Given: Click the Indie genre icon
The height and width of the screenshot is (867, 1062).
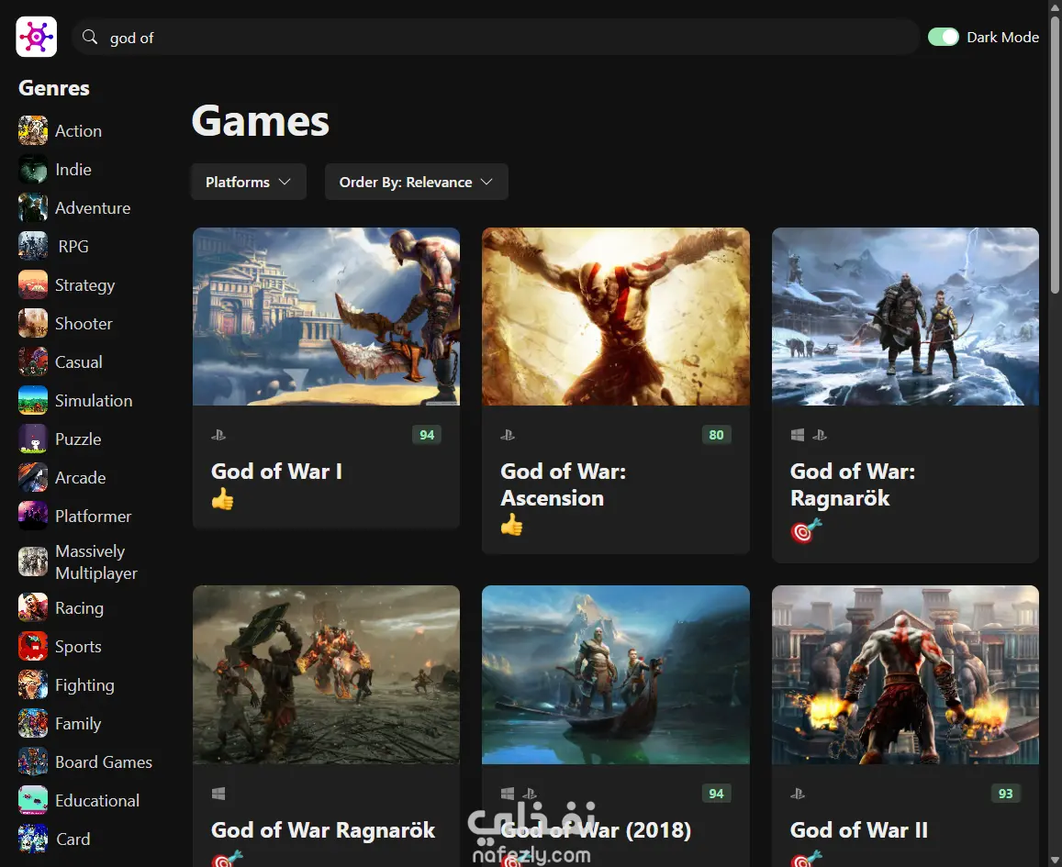Looking at the screenshot, I should (32, 169).
